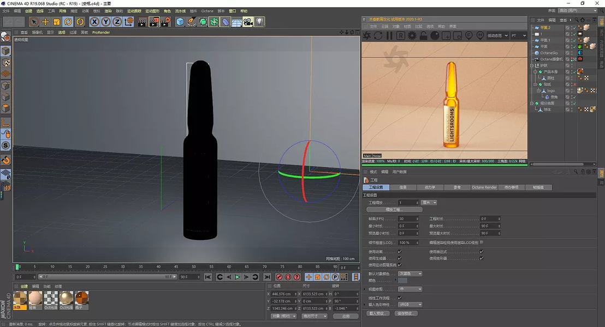Viewport: 605px width, 327px height.
Task: Switch to Octane Render project tab
Action: click(x=484, y=187)
